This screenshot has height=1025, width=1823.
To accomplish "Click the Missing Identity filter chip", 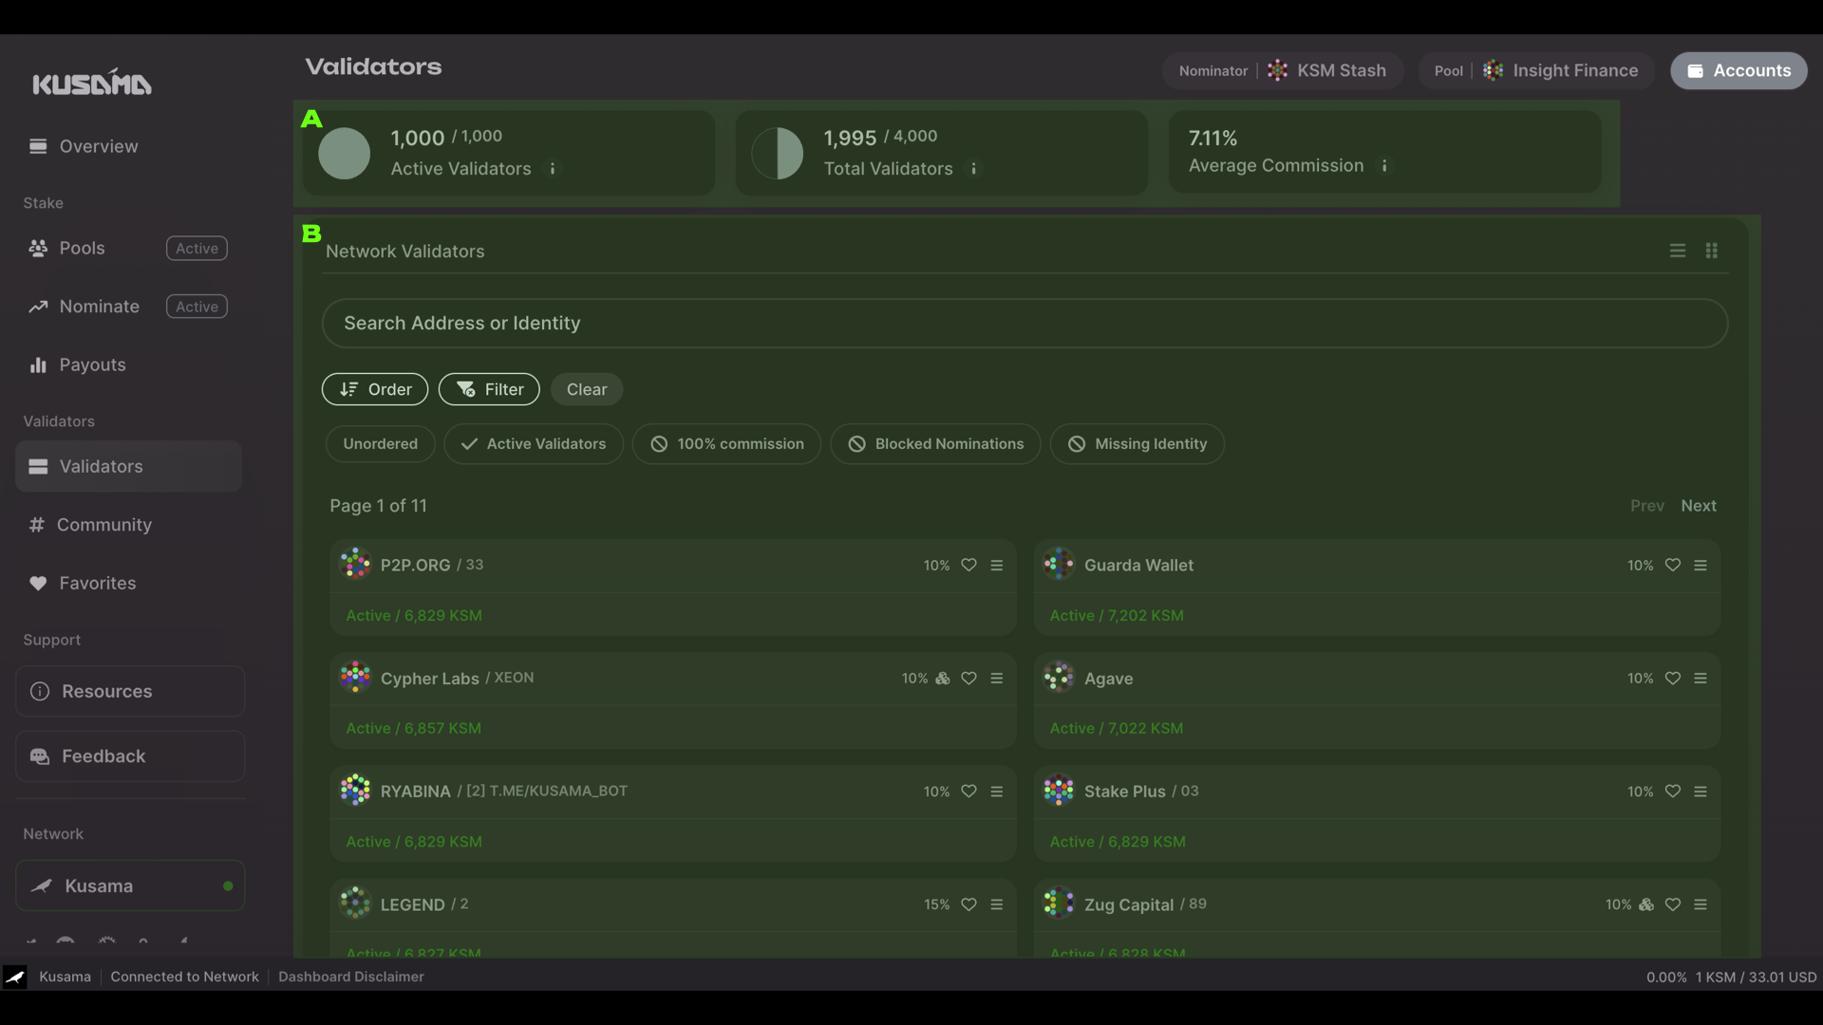I will (x=1137, y=443).
